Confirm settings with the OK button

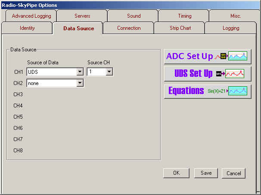(x=176, y=173)
